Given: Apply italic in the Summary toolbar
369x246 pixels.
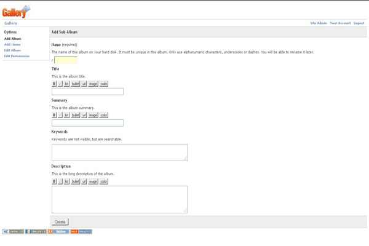Looking at the screenshot, I should click(x=60, y=115).
